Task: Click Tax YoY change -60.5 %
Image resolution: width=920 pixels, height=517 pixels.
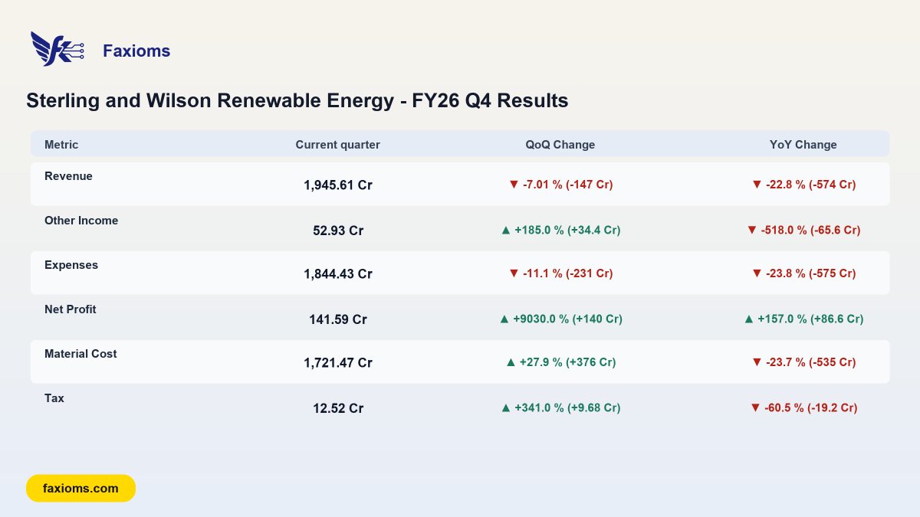Action: [803, 408]
